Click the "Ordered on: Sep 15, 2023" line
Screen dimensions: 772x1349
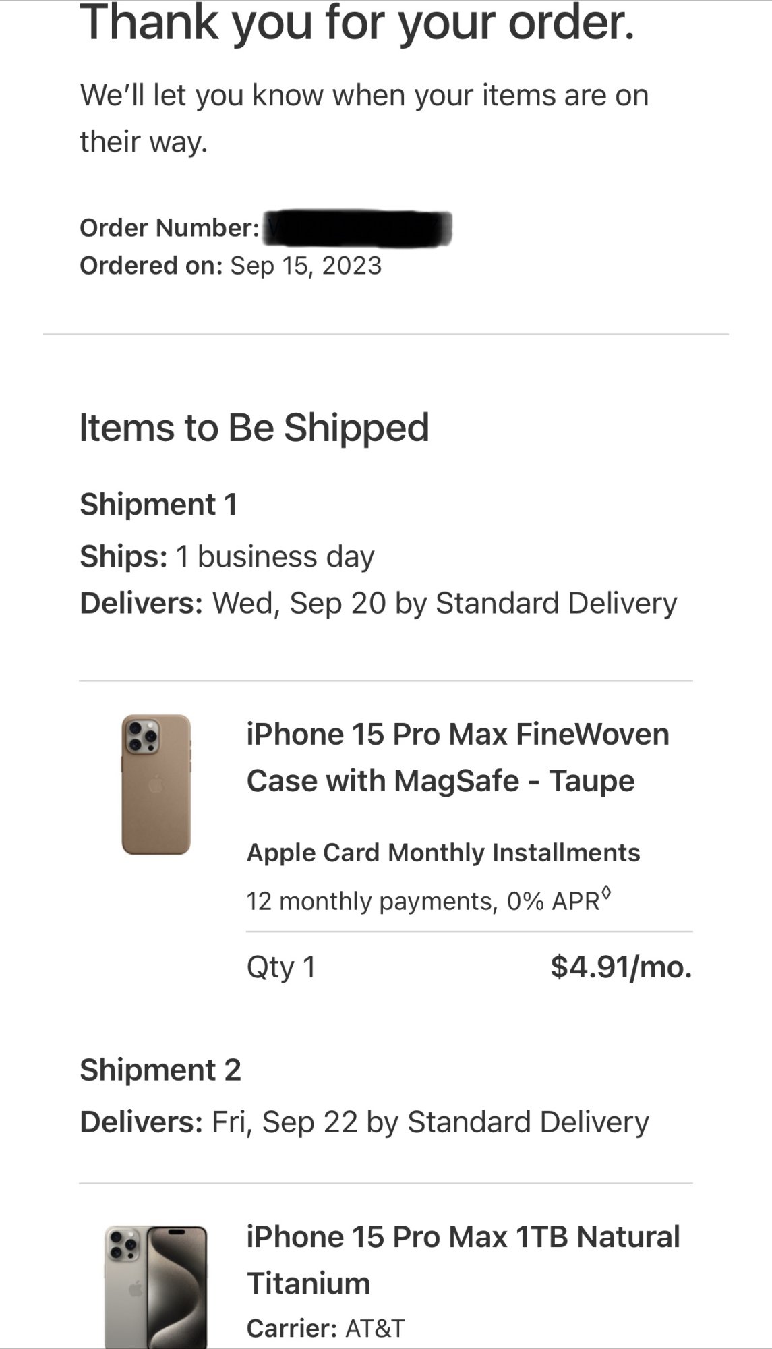[231, 266]
